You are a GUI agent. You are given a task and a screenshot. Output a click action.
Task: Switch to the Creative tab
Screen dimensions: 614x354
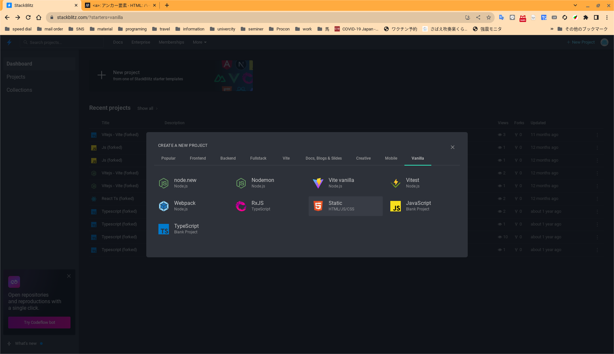[x=363, y=158]
